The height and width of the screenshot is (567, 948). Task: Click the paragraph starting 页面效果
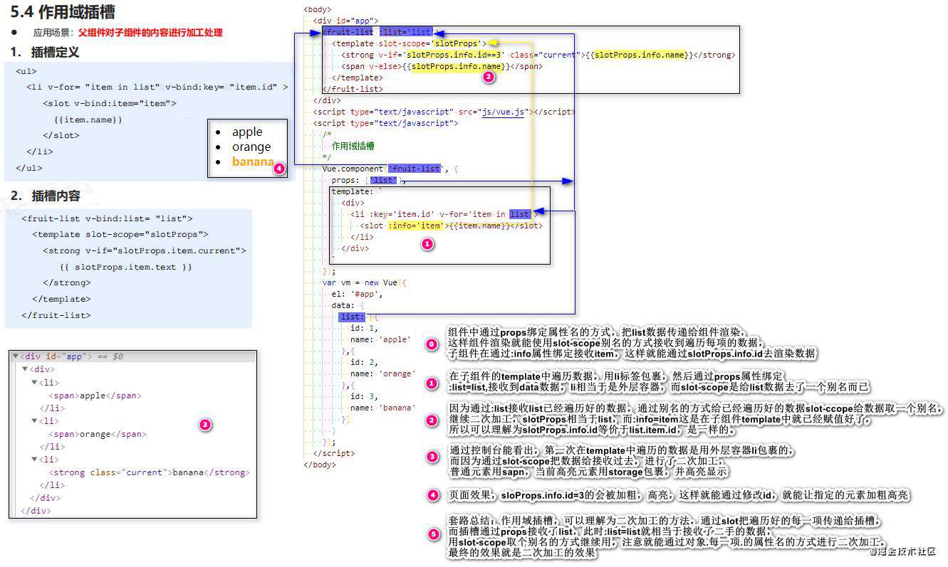679,495
